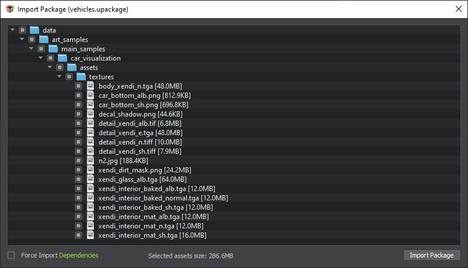This screenshot has width=468, height=268.
Task: Enable the Force Import Dependencies checkbox
Action: pyautogui.click(x=11, y=255)
